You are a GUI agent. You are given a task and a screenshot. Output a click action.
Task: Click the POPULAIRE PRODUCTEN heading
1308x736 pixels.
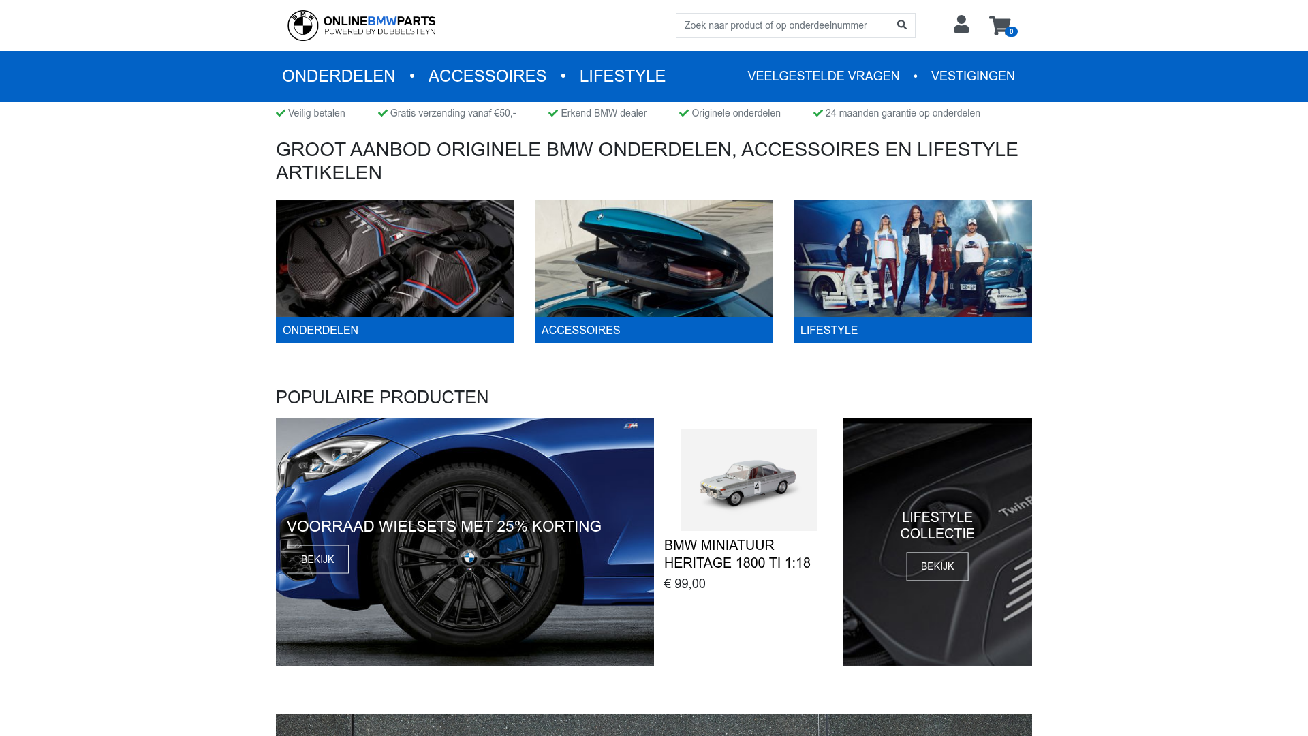[382, 397]
